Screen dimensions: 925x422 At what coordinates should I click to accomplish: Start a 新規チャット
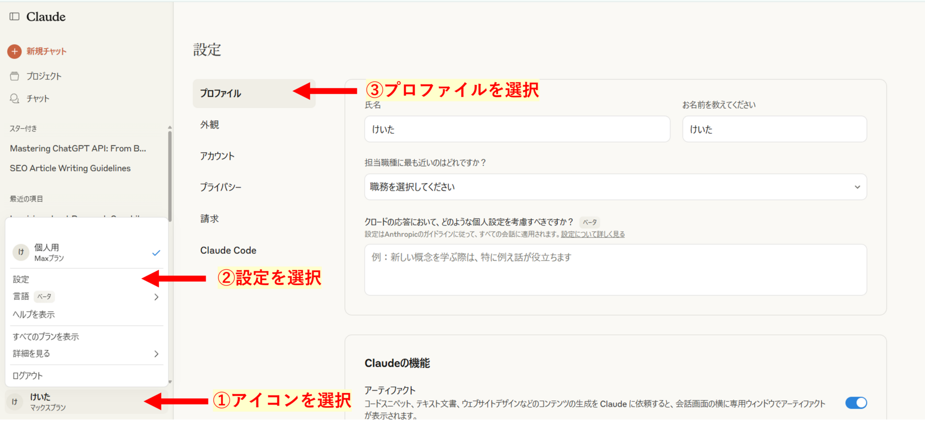37,51
